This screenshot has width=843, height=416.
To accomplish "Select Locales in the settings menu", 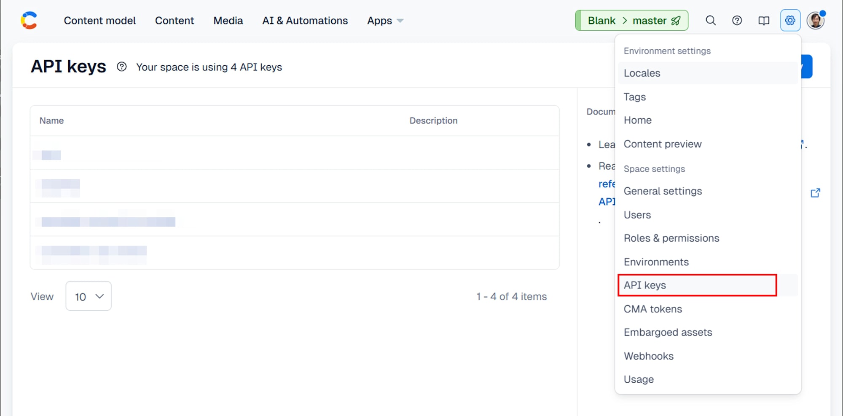I will 642,73.
